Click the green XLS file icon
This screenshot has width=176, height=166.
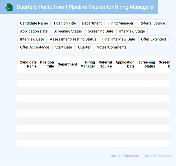(x=9, y=7)
